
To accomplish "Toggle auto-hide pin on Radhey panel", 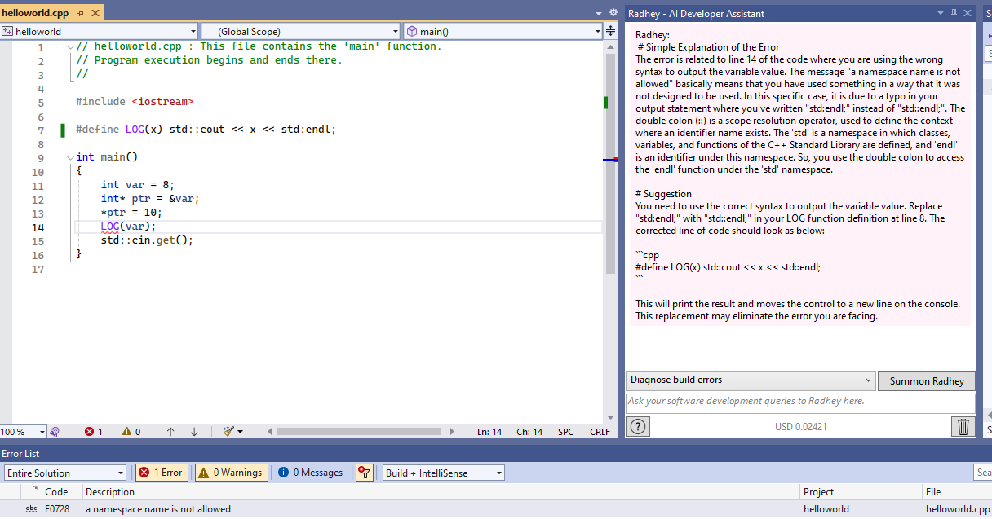I will coord(954,13).
